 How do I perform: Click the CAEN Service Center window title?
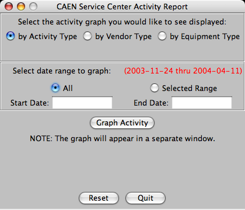[x=122, y=7]
